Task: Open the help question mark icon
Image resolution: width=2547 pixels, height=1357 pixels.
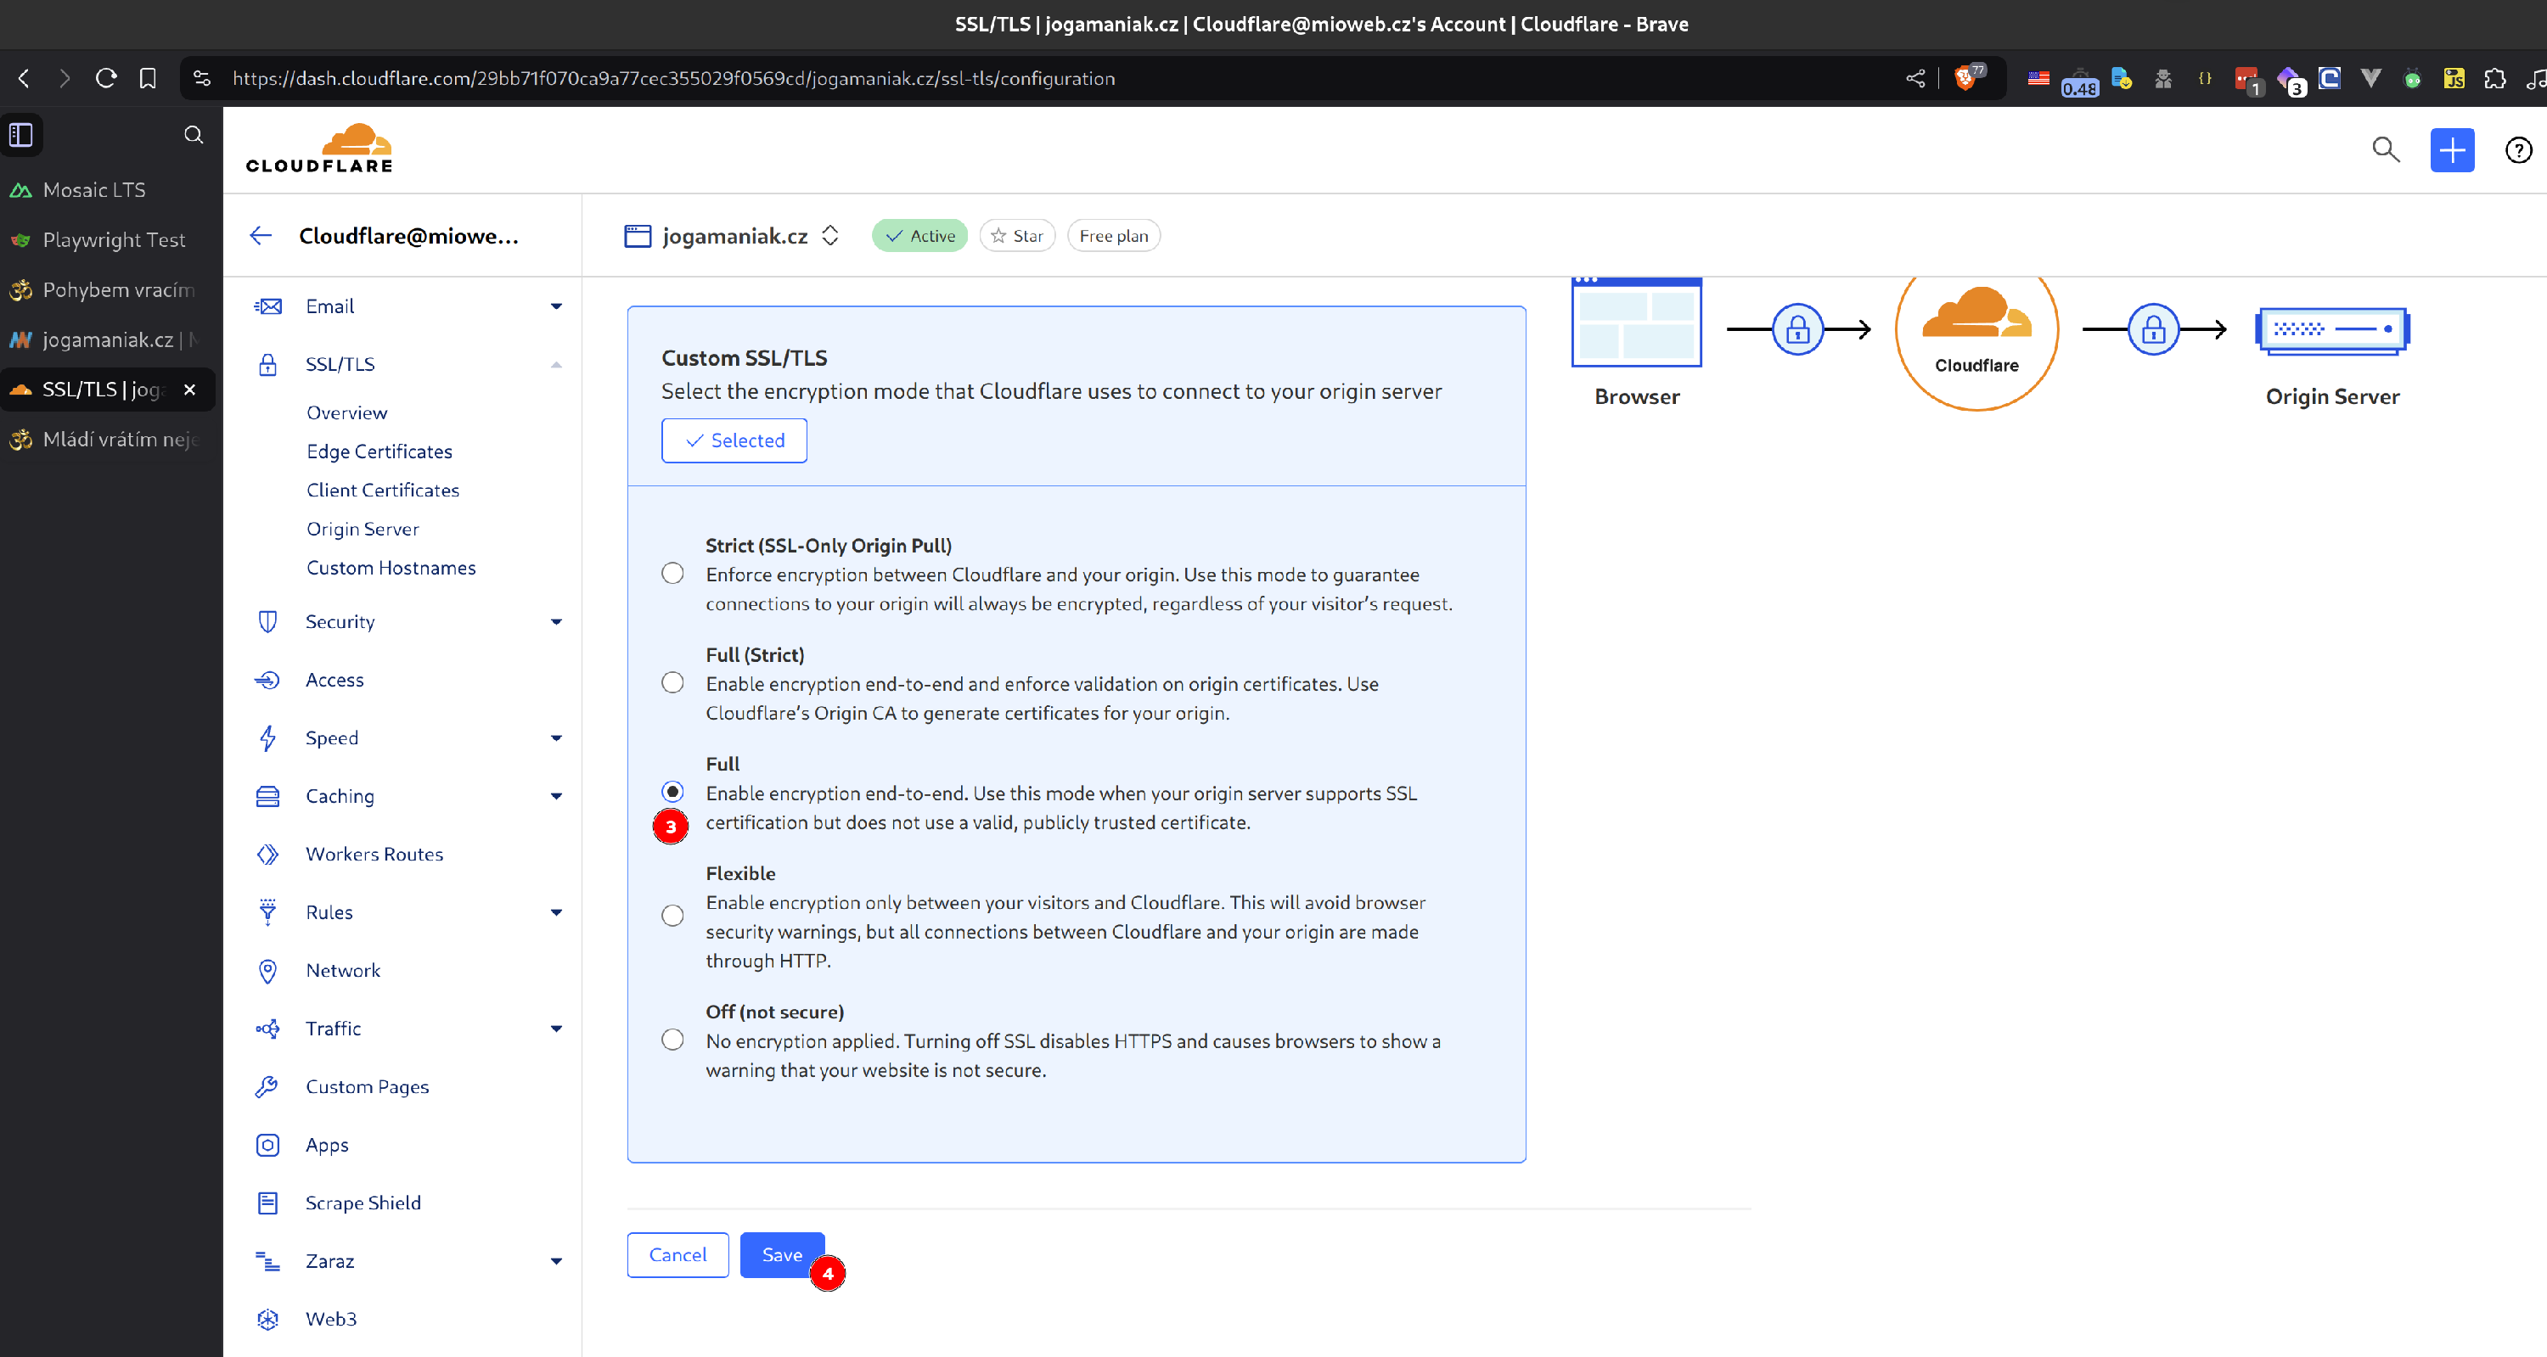Action: click(x=2517, y=150)
